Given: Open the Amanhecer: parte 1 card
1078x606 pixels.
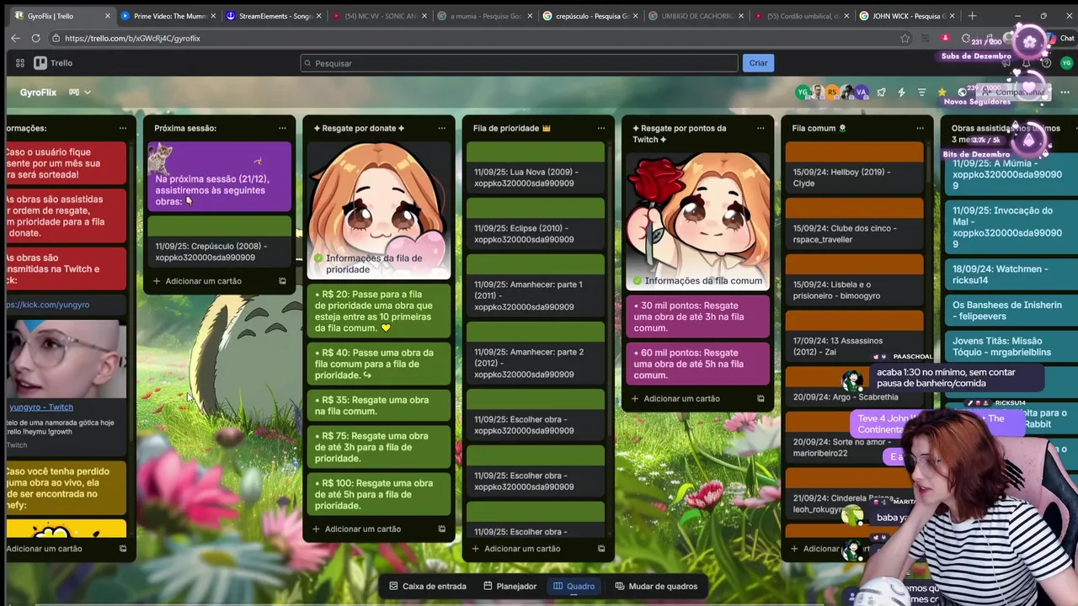Looking at the screenshot, I should [x=536, y=285].
